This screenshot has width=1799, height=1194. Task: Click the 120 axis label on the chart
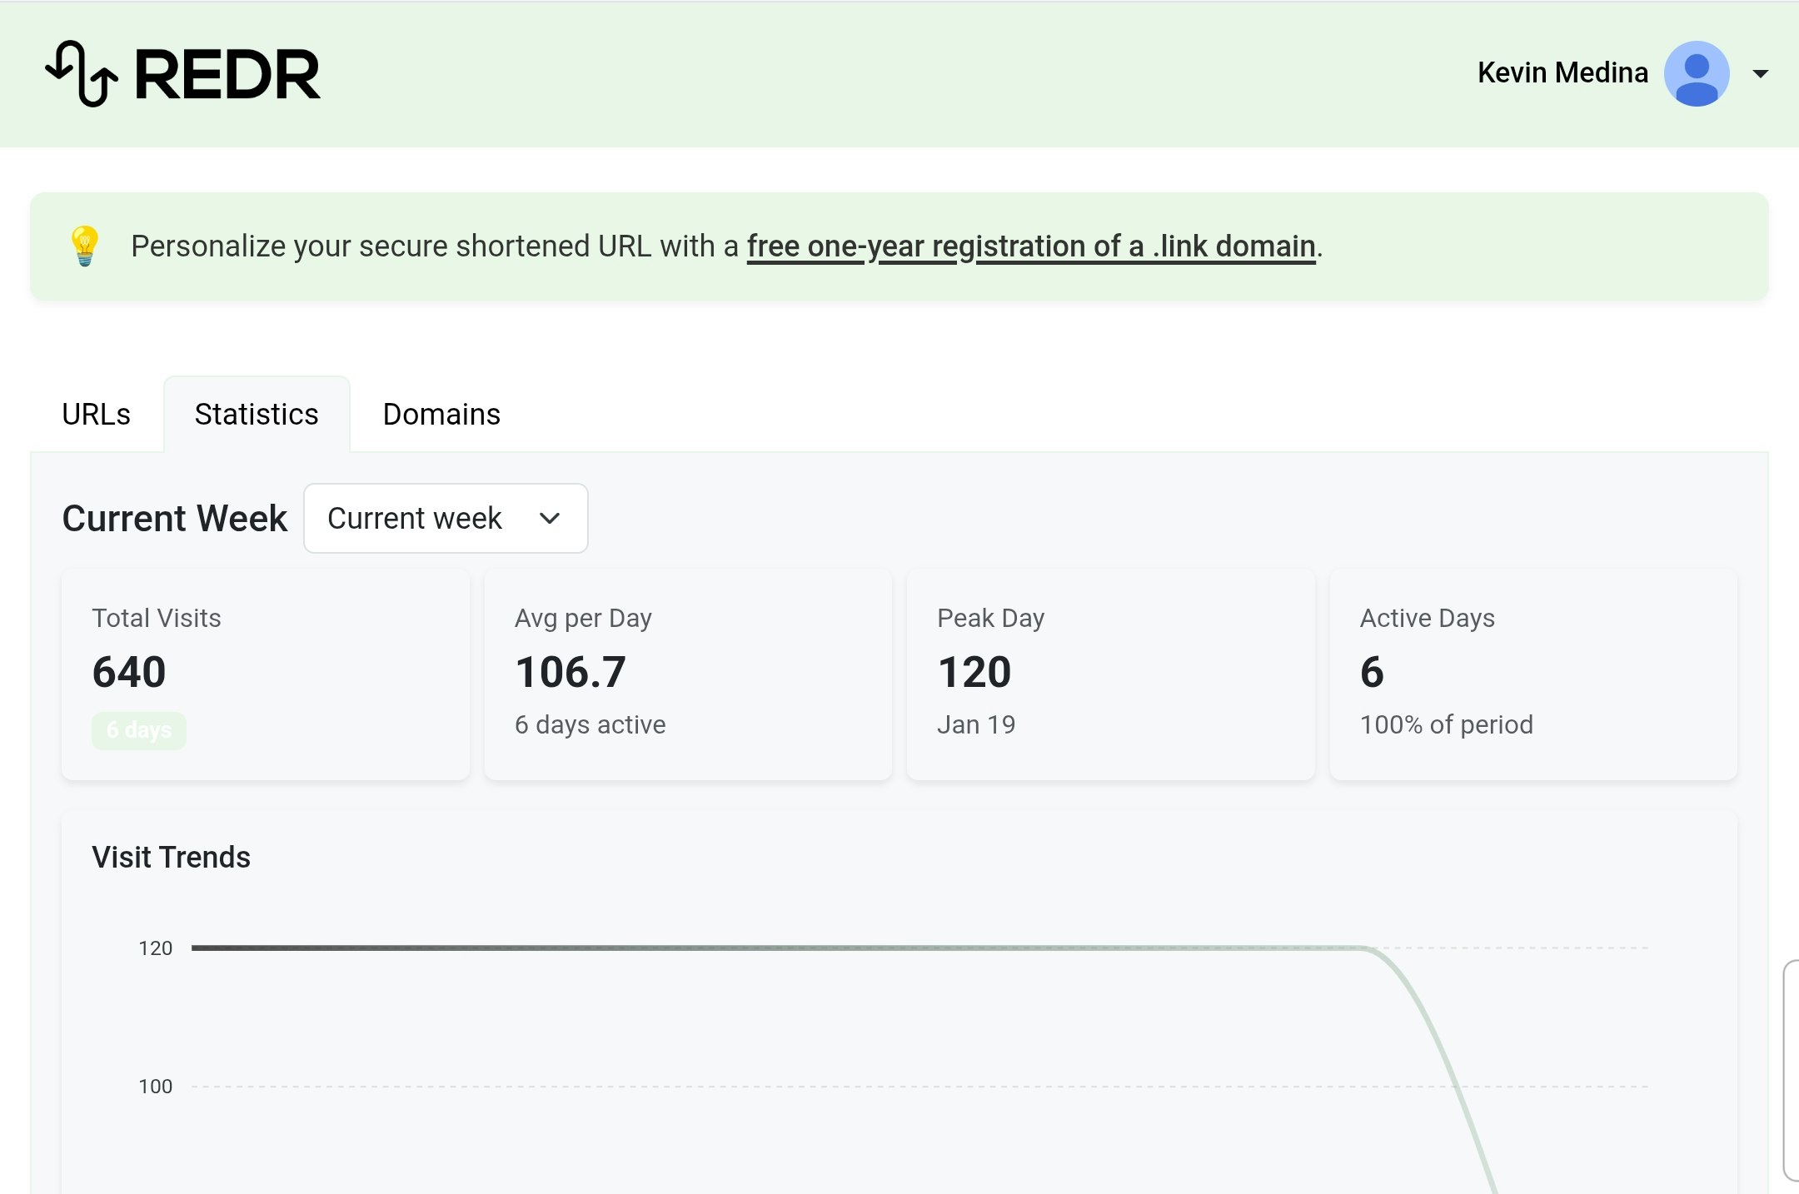click(x=155, y=948)
